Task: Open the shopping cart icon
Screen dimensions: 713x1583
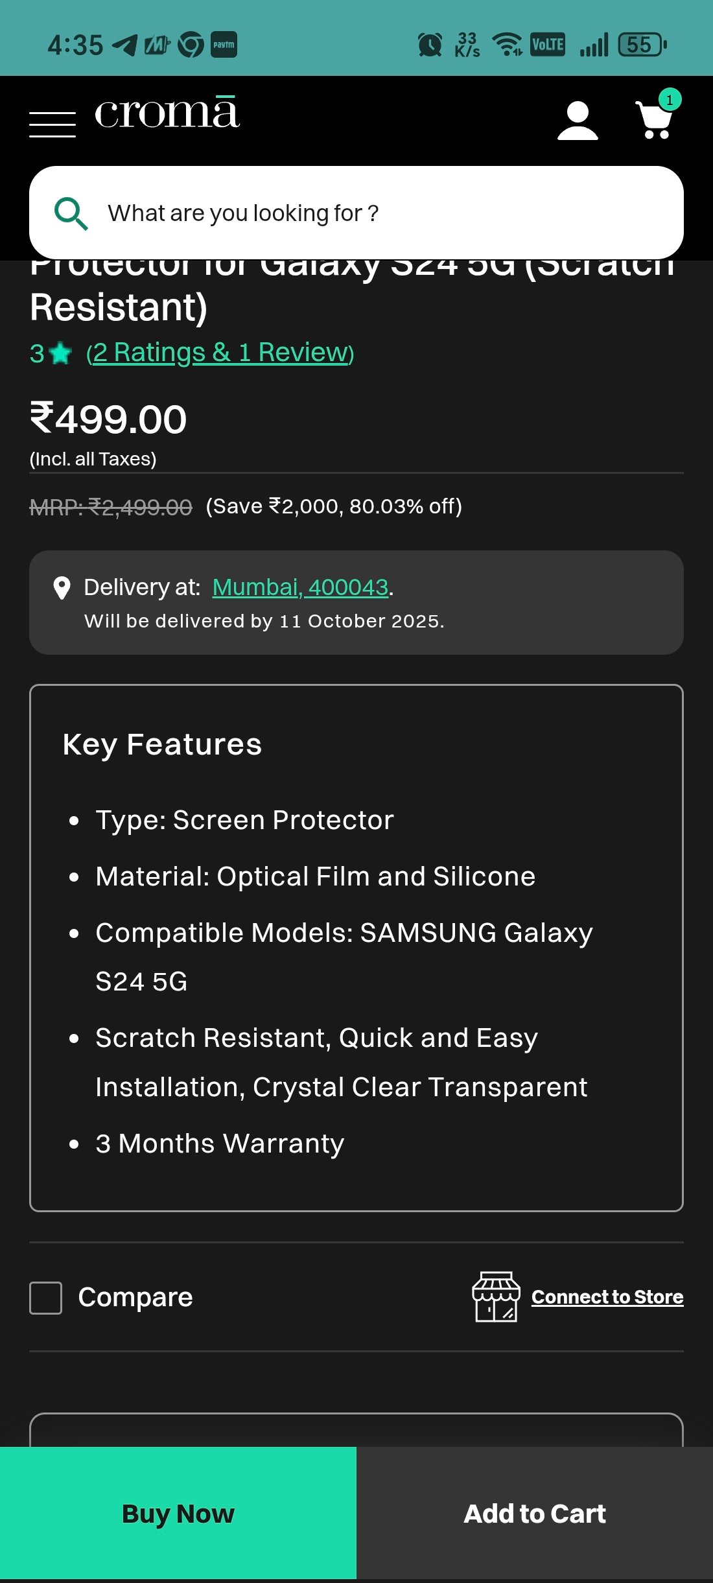Action: (x=653, y=121)
